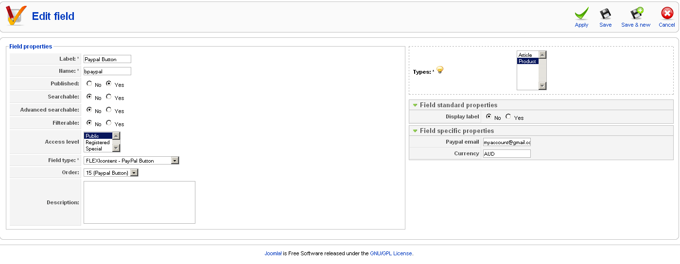Set Filterable to Yes

[109, 123]
